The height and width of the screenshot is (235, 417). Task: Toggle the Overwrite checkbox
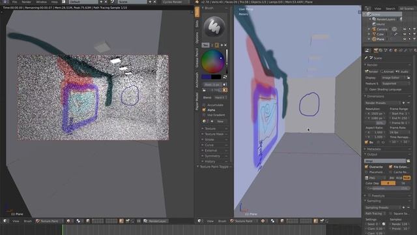[x=366, y=167]
